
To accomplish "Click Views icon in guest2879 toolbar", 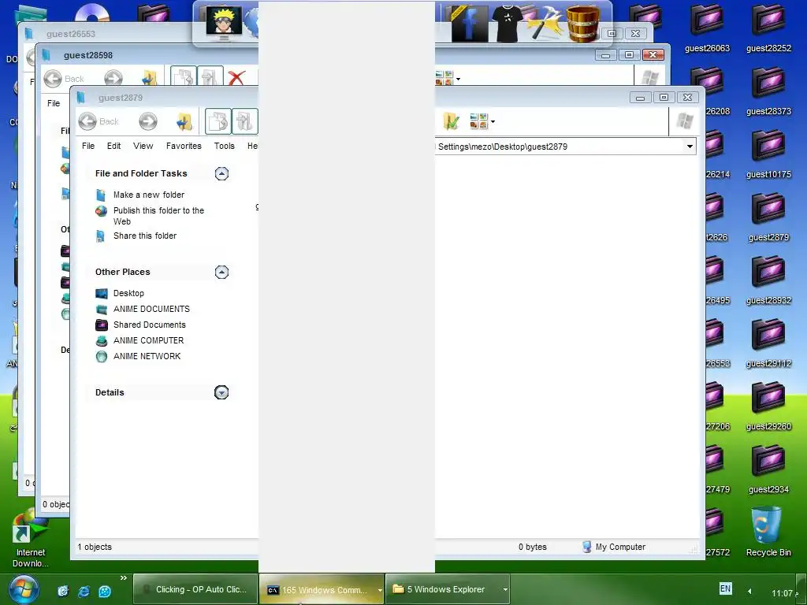I will click(478, 121).
